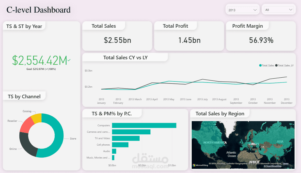Click the EUROPE map region label
The image size is (301, 173).
(254, 144)
